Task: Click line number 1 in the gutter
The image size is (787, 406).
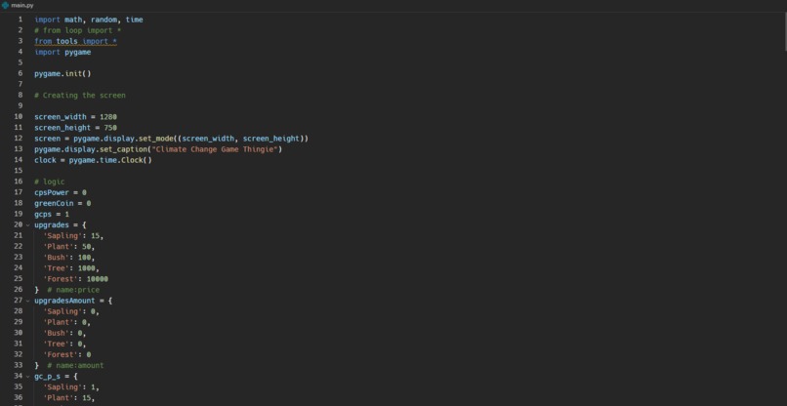Action: coord(21,20)
